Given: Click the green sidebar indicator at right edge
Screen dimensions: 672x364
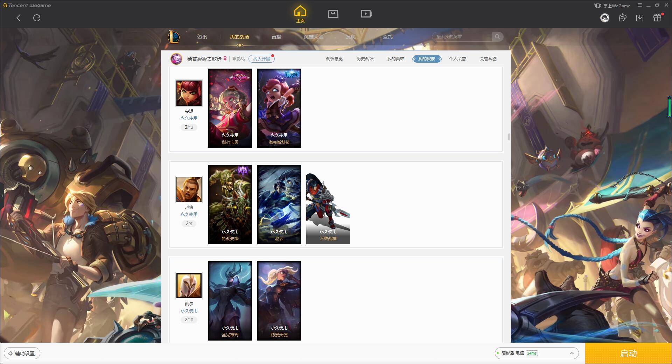Looking at the screenshot, I should (670, 107).
